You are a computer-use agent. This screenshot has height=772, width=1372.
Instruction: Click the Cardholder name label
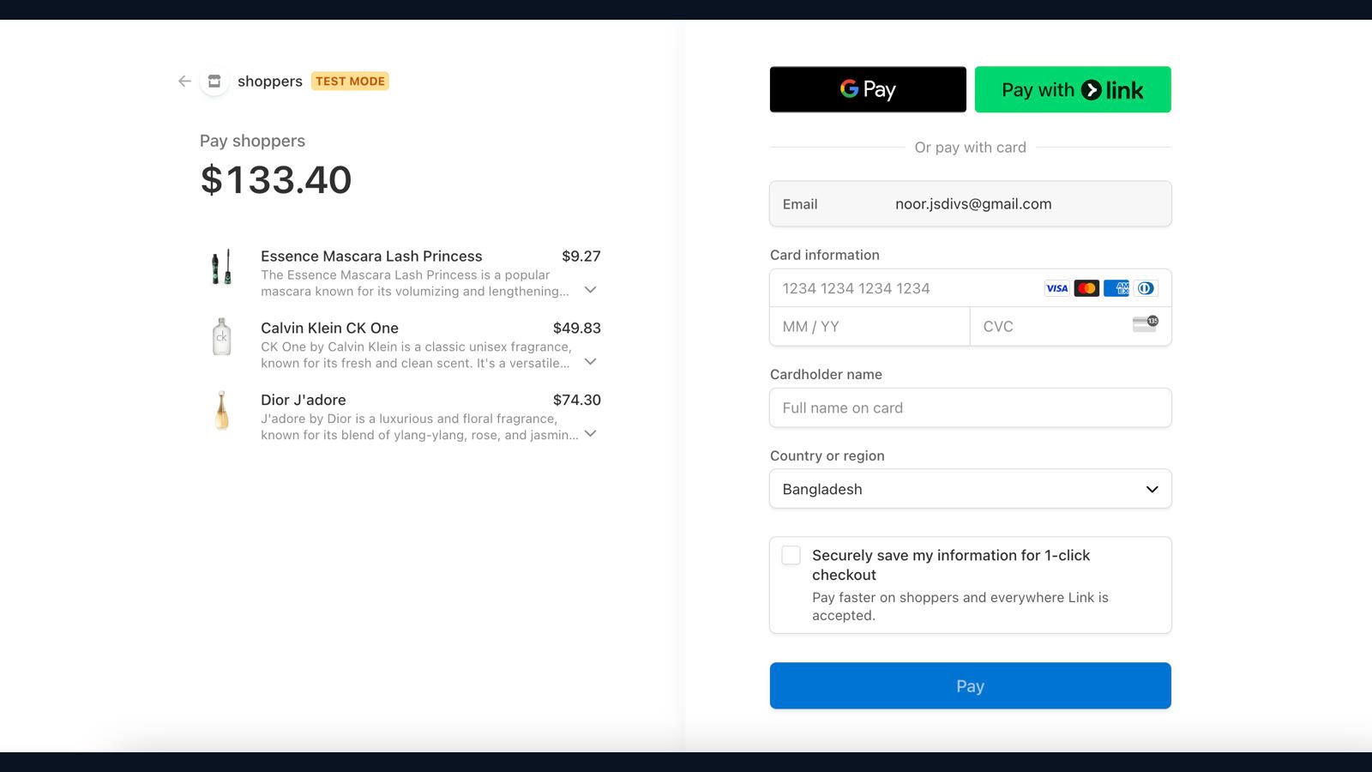pos(826,374)
